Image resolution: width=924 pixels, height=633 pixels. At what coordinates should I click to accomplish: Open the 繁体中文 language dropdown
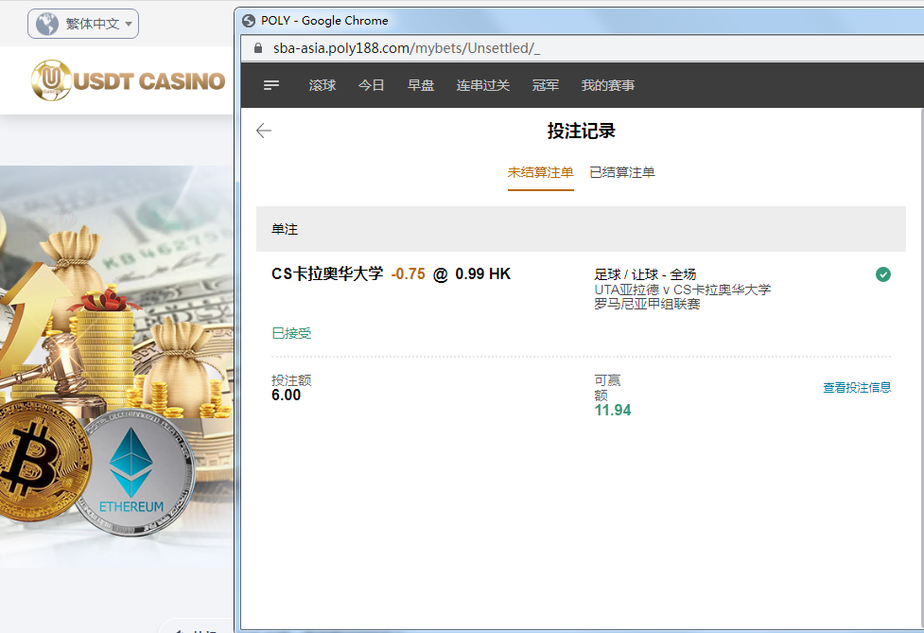83,24
